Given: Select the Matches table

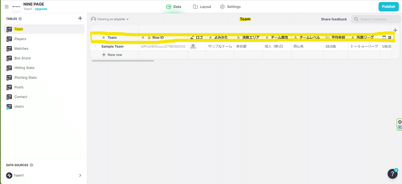Looking at the screenshot, I should coord(44,48).
